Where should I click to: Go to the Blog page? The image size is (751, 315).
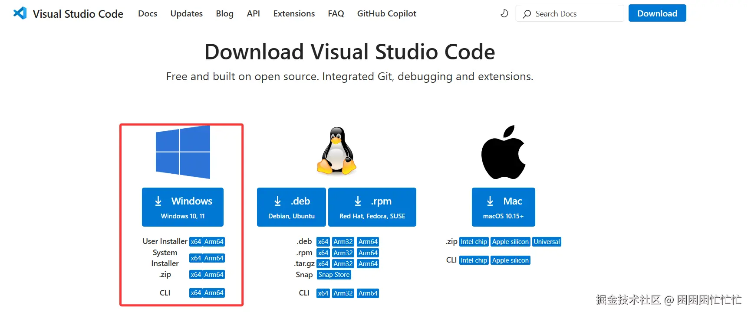(225, 13)
